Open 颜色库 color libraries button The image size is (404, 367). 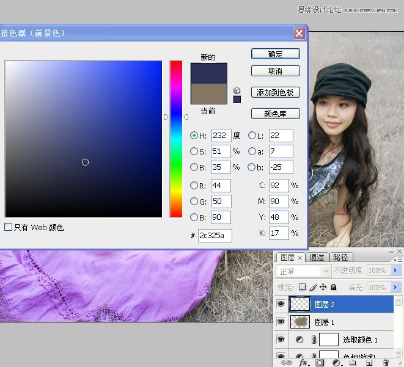coord(276,114)
